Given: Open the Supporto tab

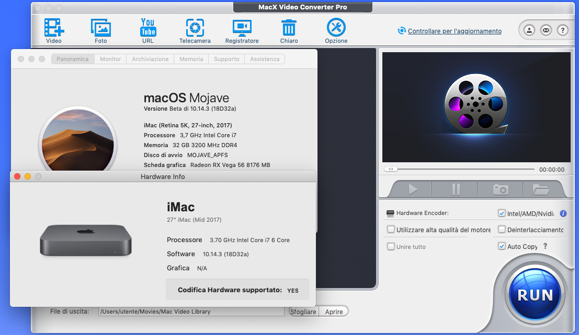Looking at the screenshot, I should click(226, 59).
